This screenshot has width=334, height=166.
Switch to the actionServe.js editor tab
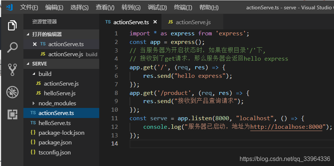tap(192, 22)
